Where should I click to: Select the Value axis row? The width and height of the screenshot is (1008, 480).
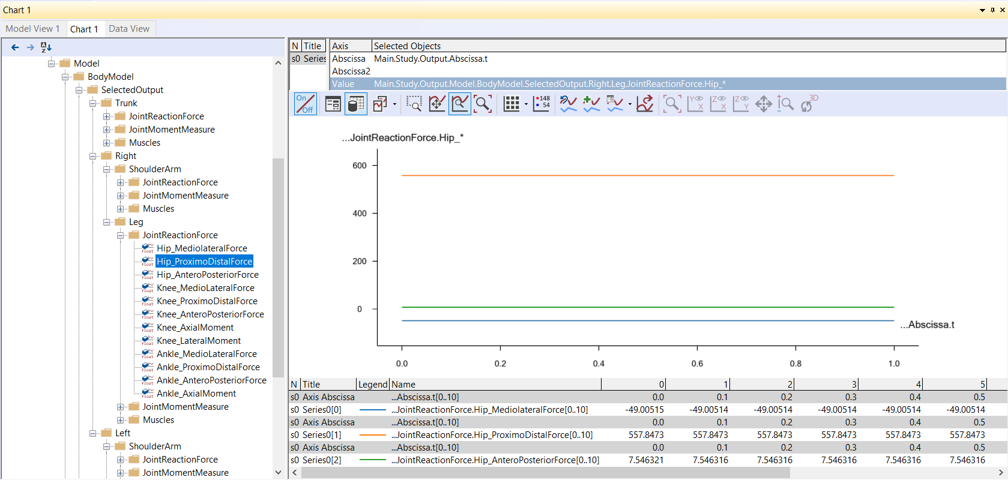pos(668,84)
